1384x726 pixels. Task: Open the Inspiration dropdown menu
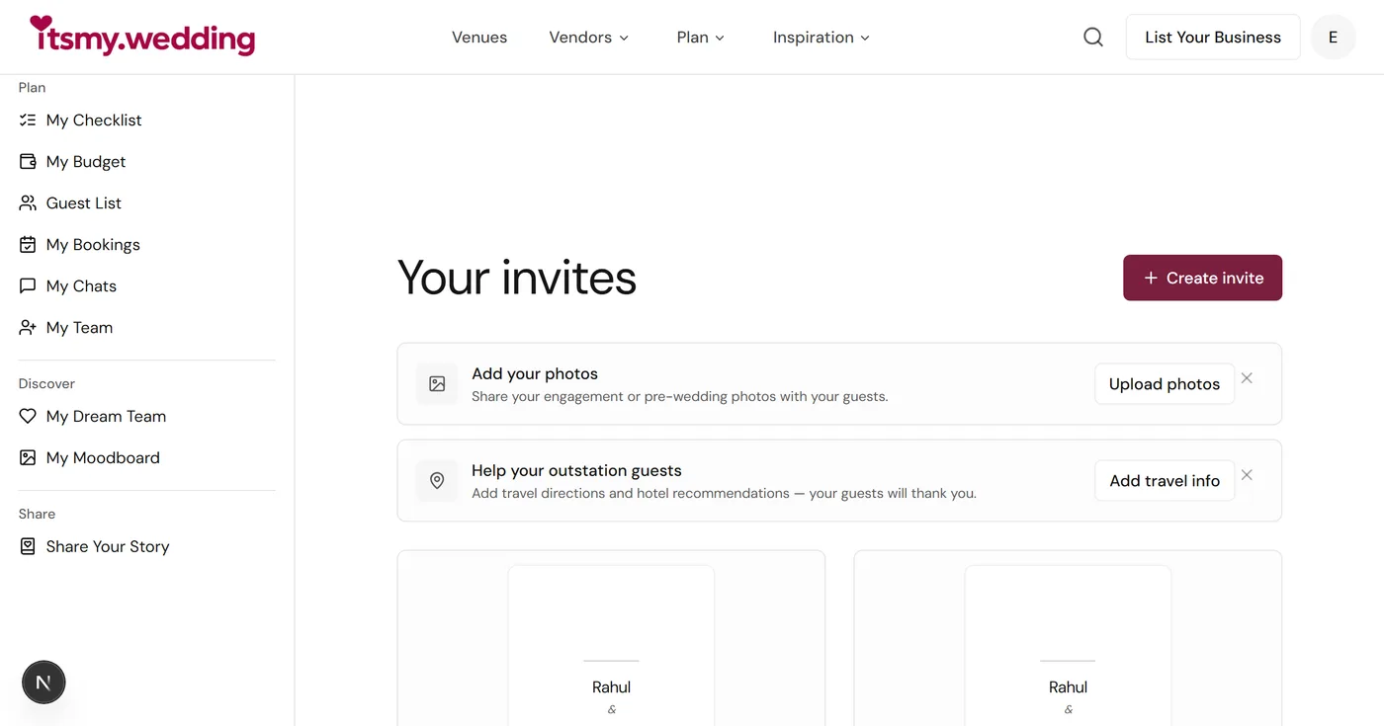pos(822,38)
